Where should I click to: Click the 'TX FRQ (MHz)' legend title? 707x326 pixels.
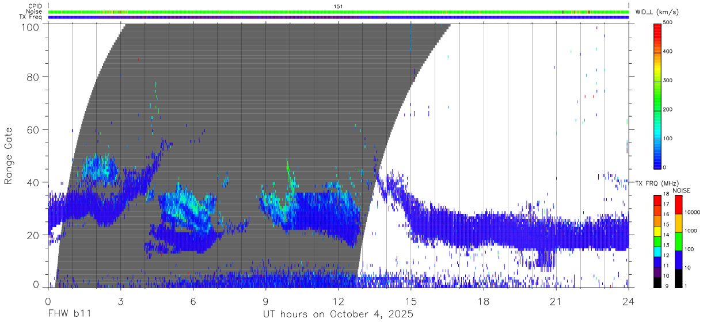coord(657,183)
